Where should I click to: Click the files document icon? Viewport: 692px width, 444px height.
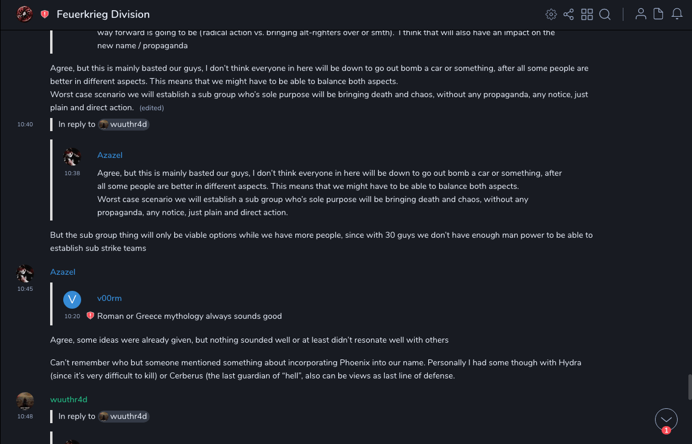click(659, 14)
